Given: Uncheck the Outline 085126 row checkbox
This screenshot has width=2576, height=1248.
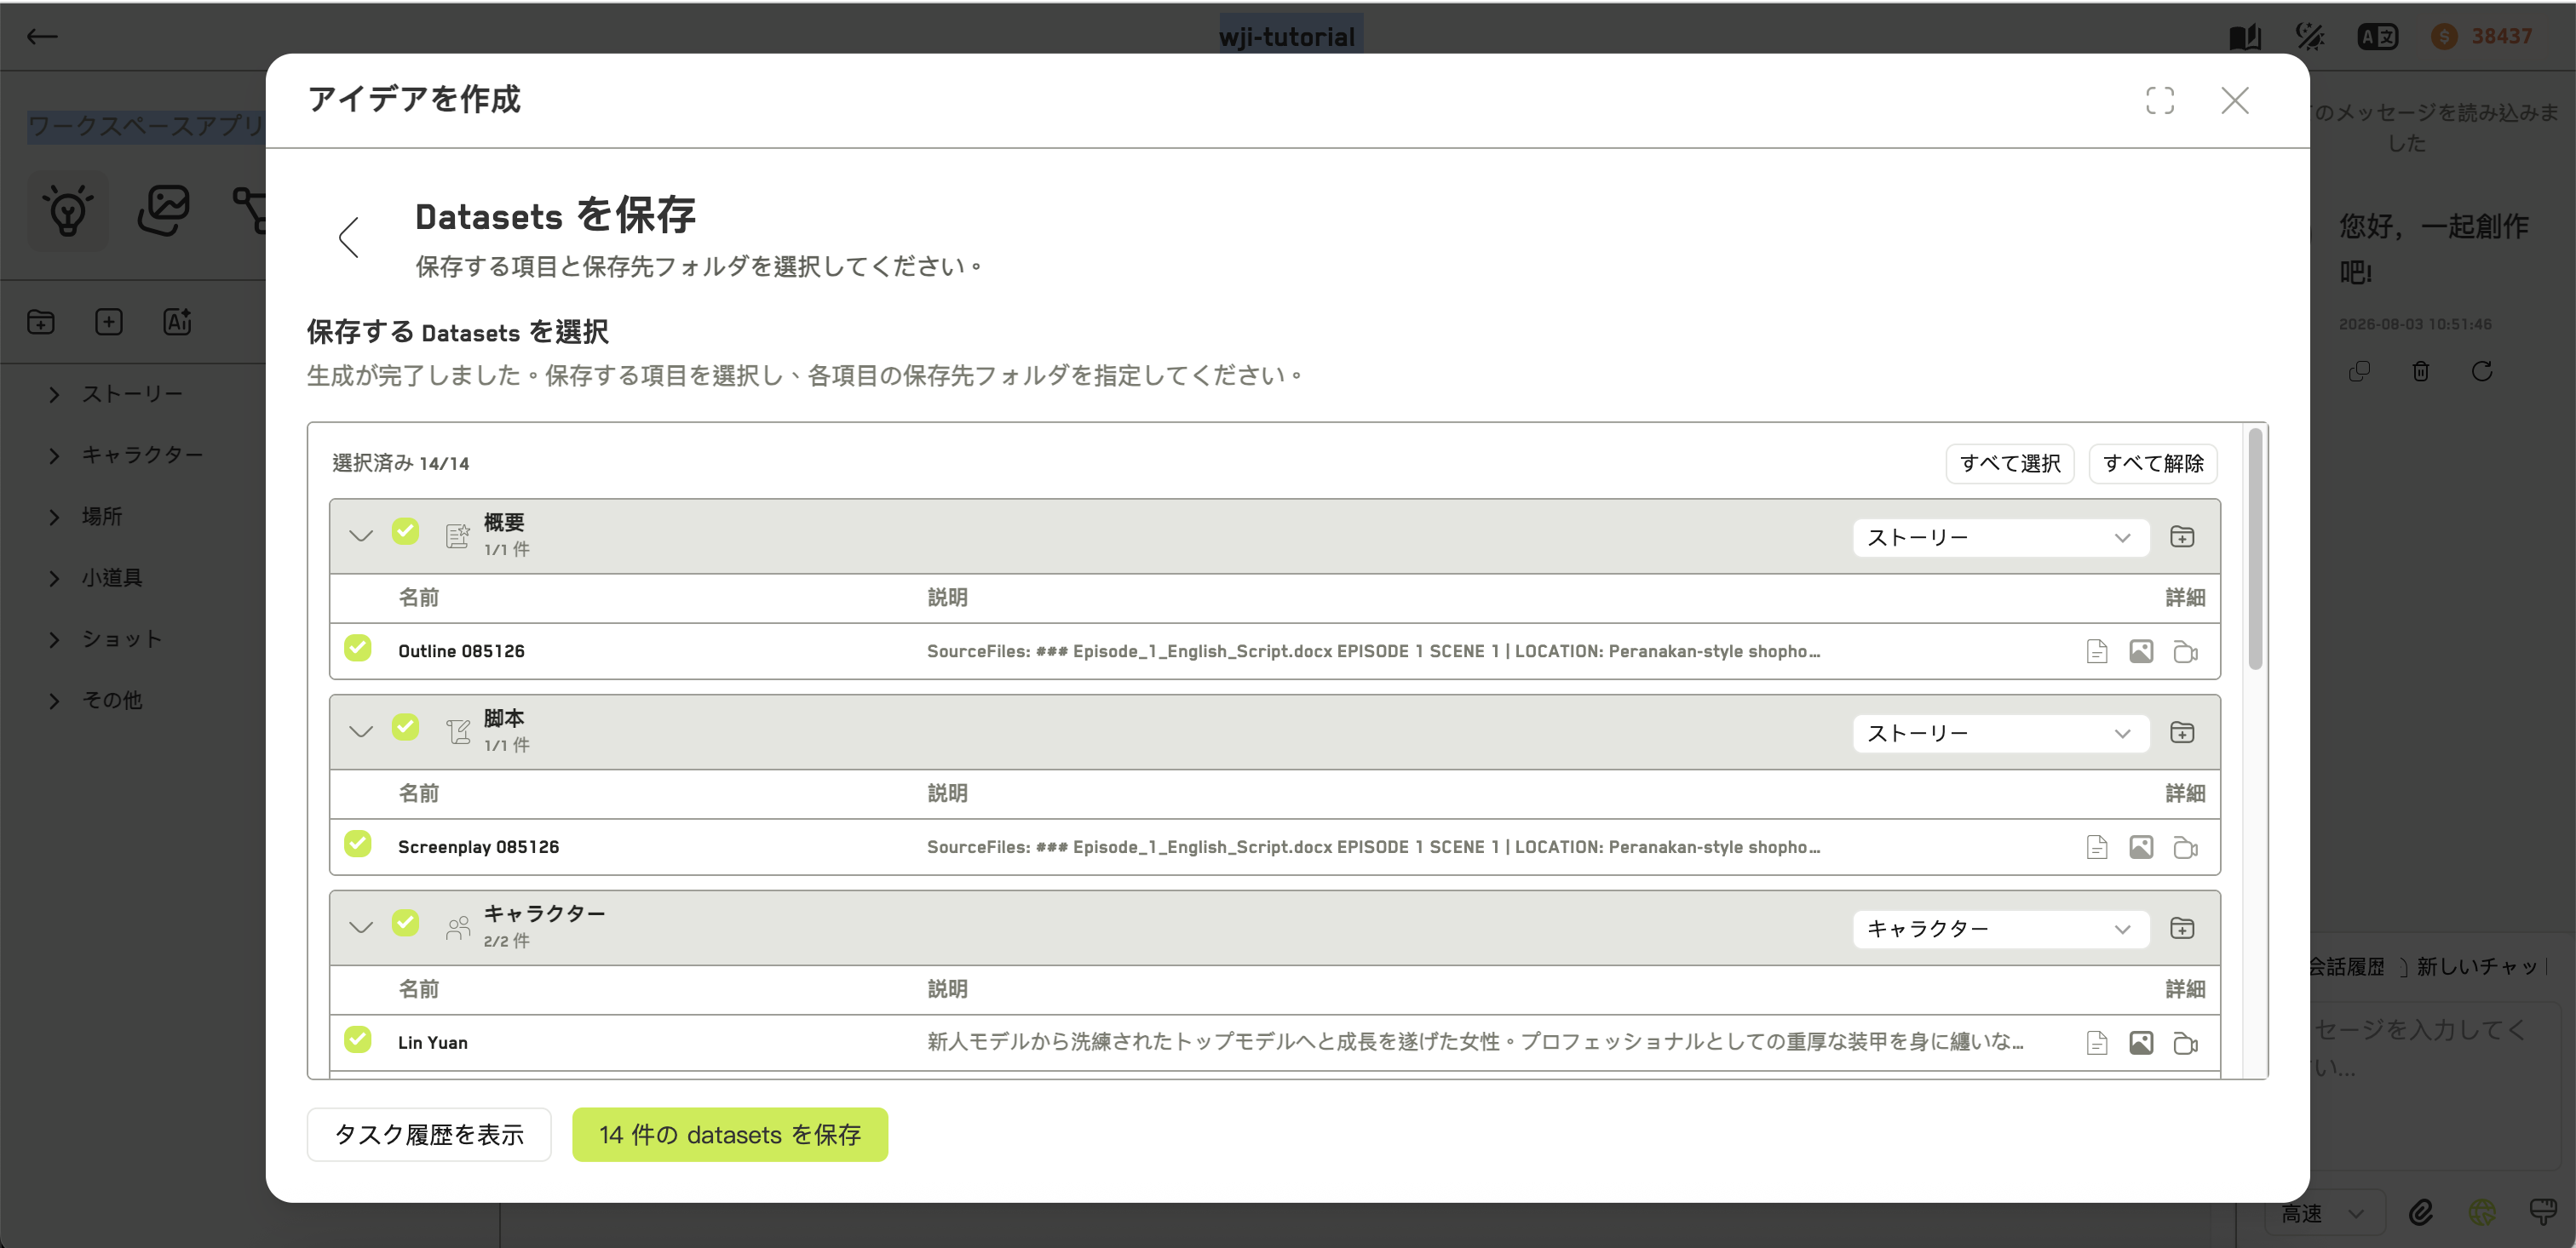Looking at the screenshot, I should pos(357,649).
